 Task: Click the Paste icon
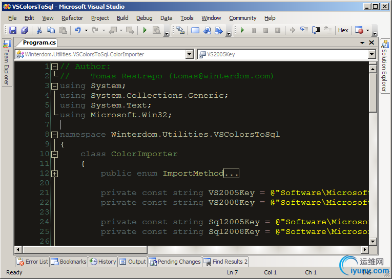pyautogui.click(x=63, y=31)
